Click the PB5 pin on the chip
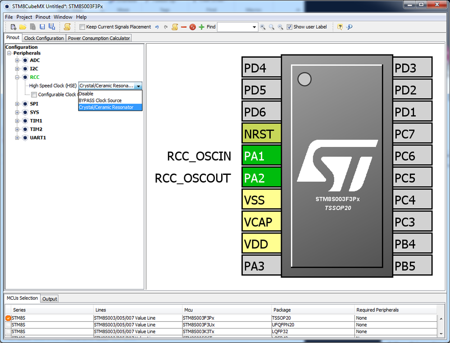 click(412, 266)
